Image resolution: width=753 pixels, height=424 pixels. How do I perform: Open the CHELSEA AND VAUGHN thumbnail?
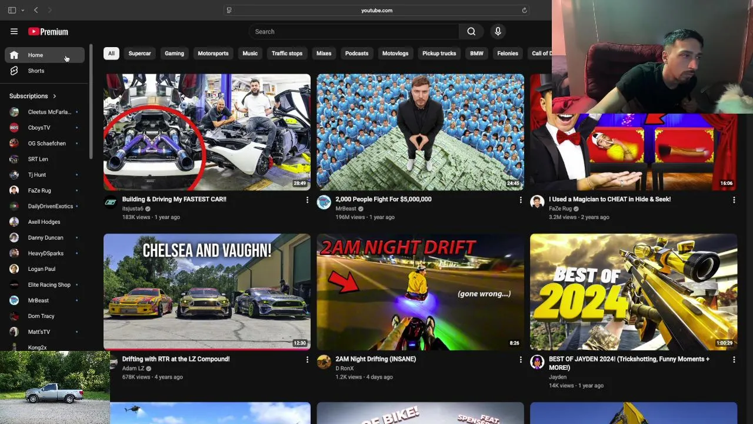pyautogui.click(x=207, y=291)
